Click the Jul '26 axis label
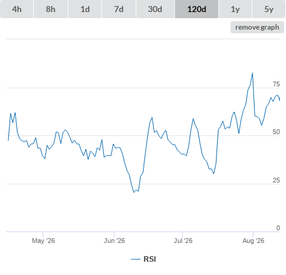 point(183,241)
